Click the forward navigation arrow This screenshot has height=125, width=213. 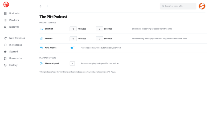(47, 6)
